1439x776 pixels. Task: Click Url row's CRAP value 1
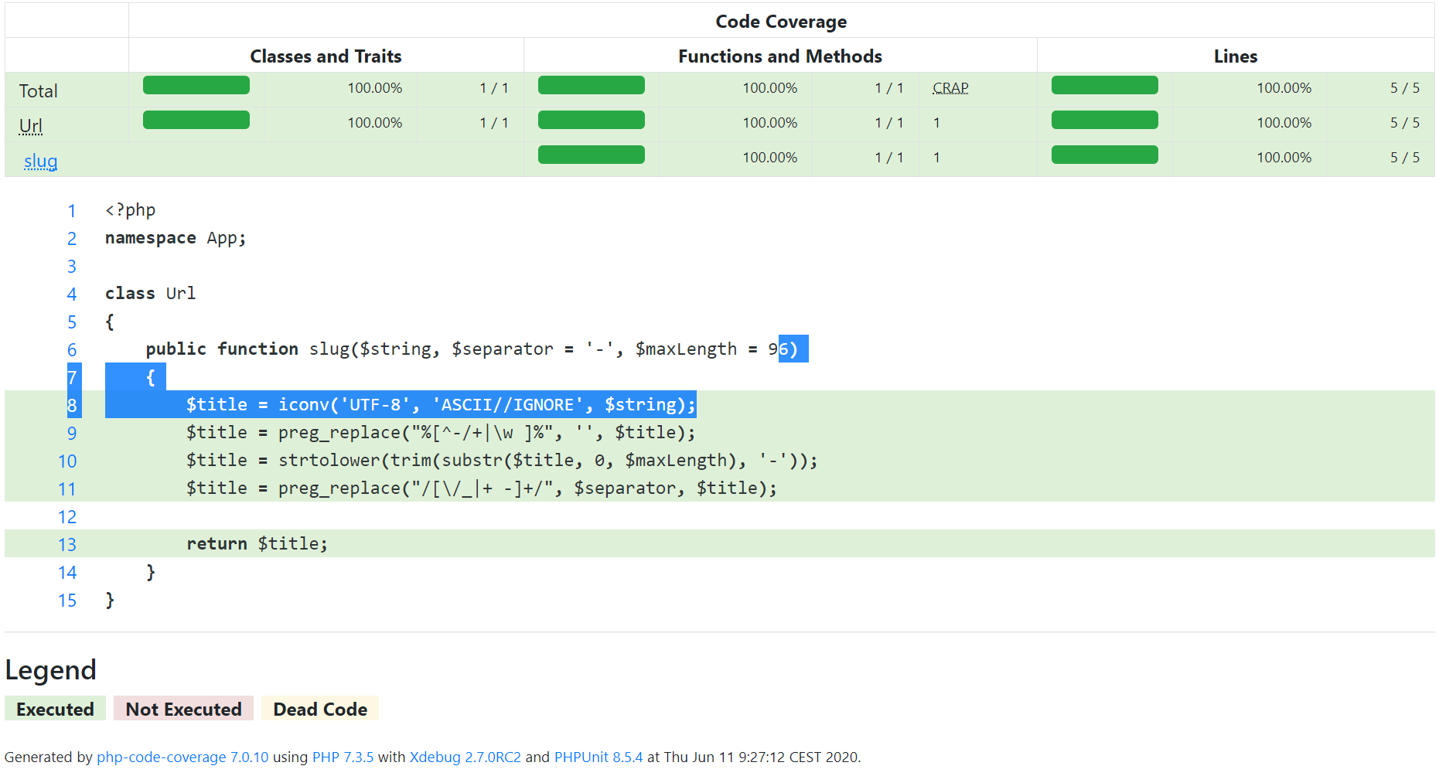click(936, 123)
